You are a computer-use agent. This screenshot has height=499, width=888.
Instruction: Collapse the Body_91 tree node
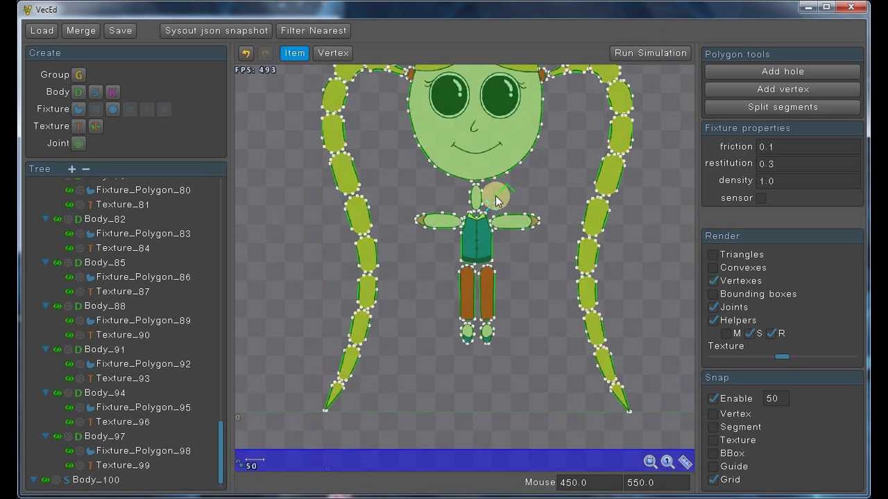46,349
